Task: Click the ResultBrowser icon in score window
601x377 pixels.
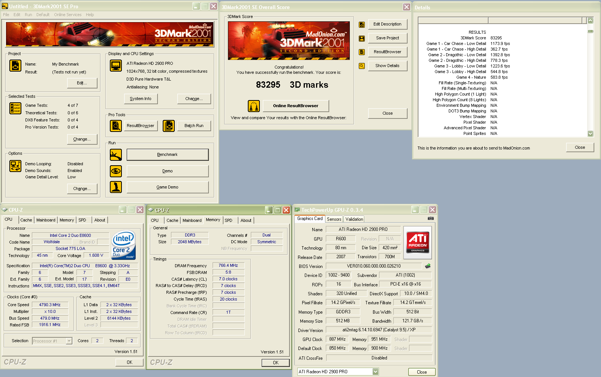Action: click(362, 52)
